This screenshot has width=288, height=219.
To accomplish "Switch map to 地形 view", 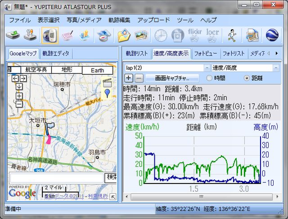I will click(67, 70).
